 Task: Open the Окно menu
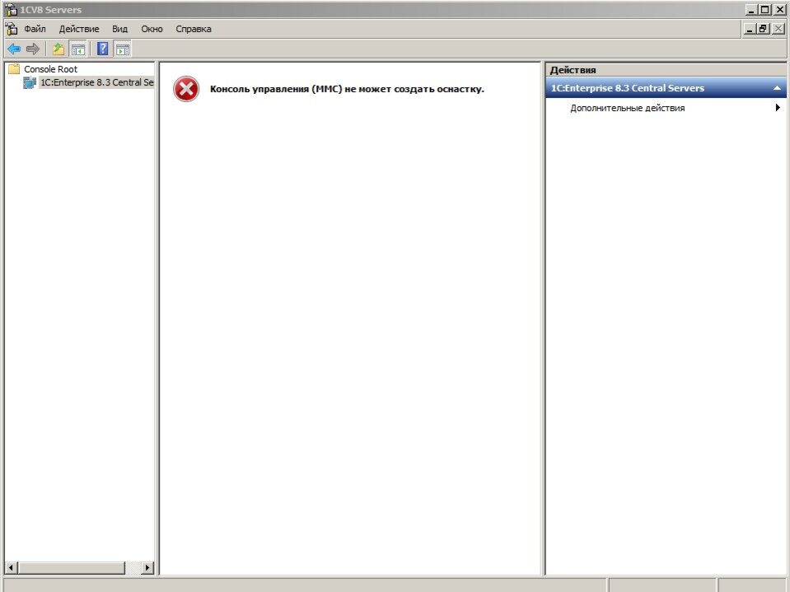pos(152,29)
